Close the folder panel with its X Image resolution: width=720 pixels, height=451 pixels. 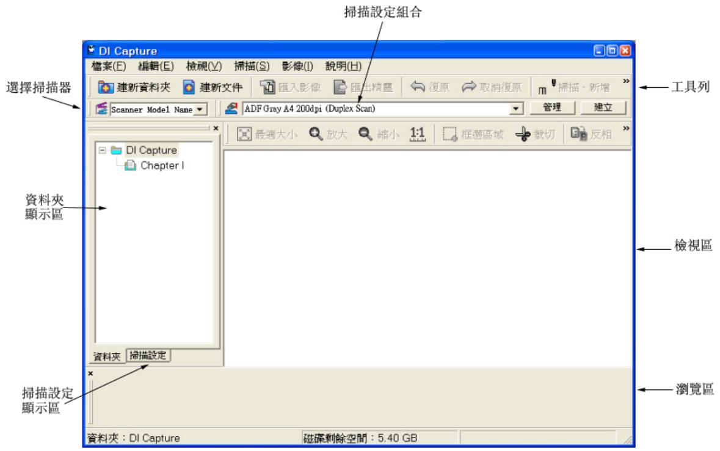tap(216, 128)
